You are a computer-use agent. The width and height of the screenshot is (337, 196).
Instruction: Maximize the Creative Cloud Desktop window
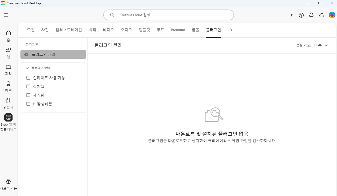click(320, 3)
